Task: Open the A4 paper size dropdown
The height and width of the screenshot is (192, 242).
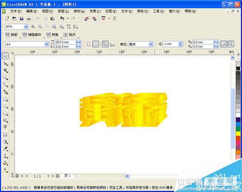Action: [x=46, y=44]
